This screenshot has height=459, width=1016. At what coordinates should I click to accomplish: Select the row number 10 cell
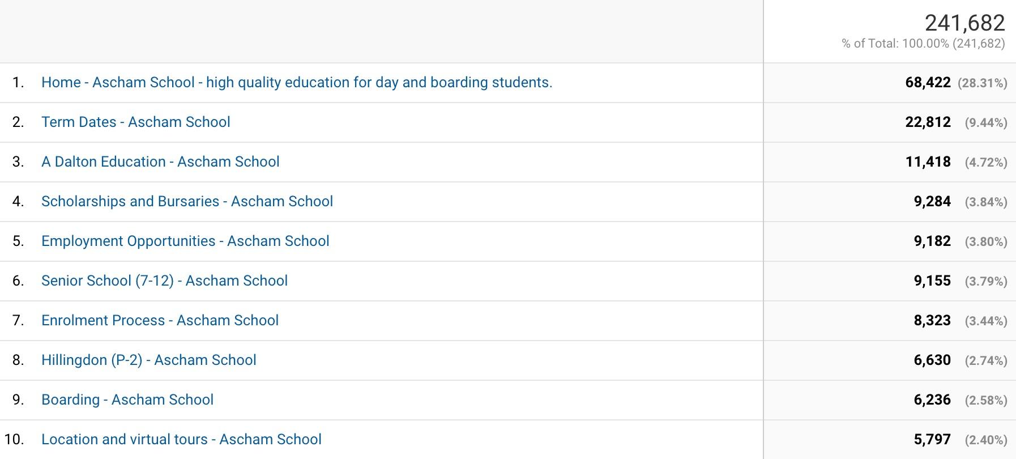point(14,440)
